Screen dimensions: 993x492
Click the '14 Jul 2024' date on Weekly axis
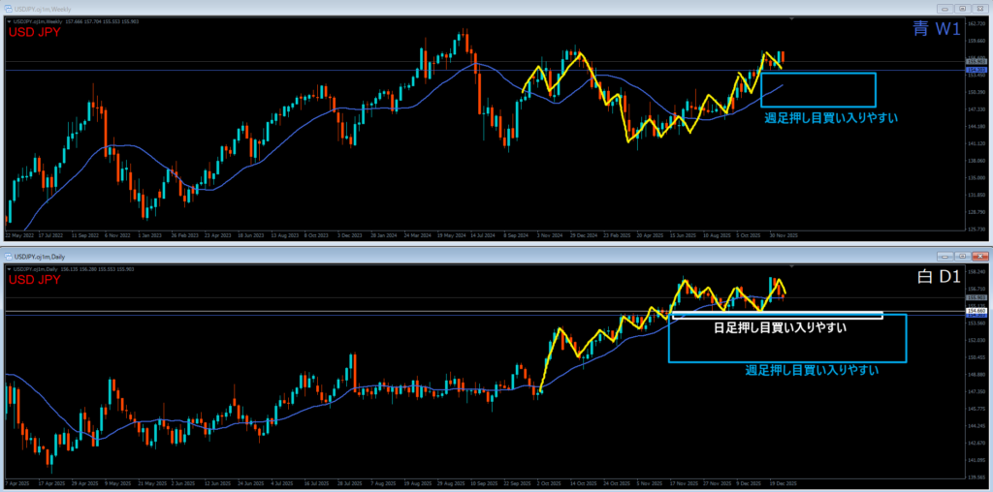485,234
